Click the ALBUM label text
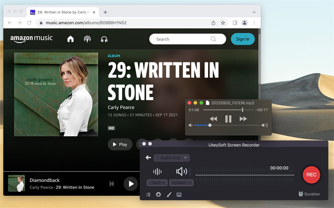The width and height of the screenshot is (334, 208). 114,56
